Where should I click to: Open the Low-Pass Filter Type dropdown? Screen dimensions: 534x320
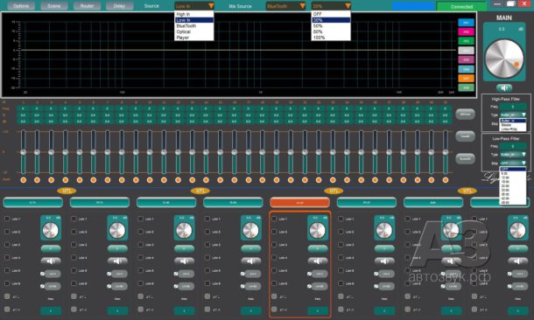point(513,155)
